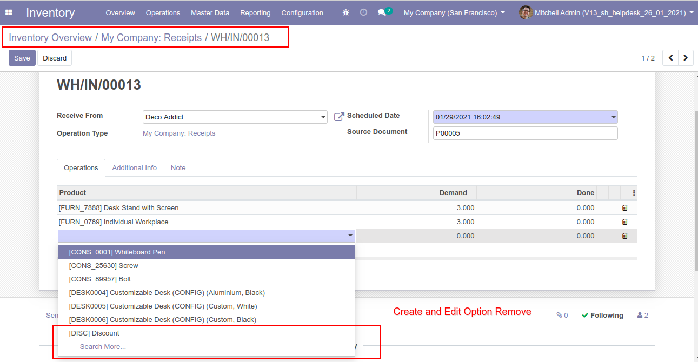The width and height of the screenshot is (698, 362).
Task: Toggle the Following status
Action: tap(602, 316)
